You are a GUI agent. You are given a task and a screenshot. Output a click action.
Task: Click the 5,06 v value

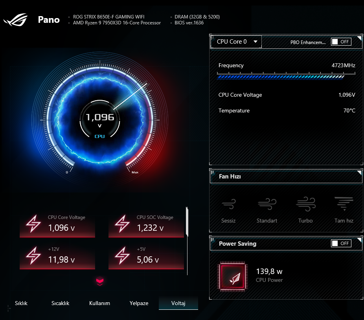[x=148, y=259]
